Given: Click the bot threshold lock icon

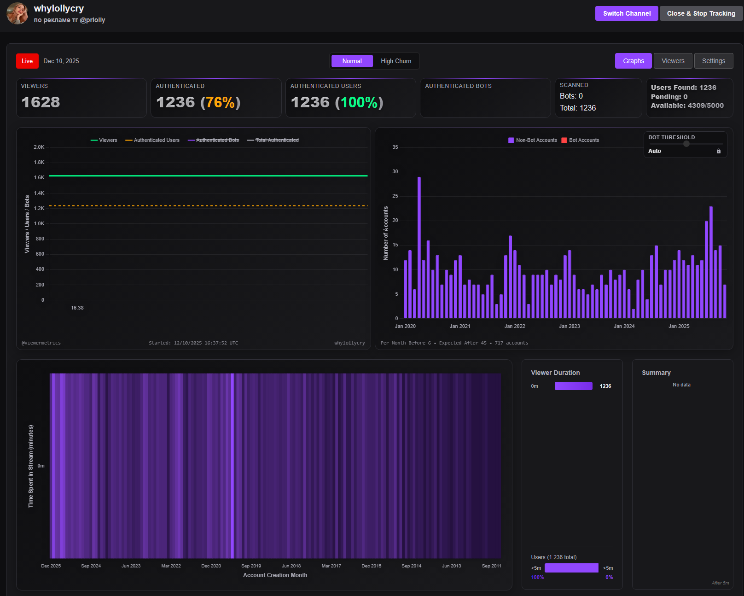Looking at the screenshot, I should coord(718,151).
